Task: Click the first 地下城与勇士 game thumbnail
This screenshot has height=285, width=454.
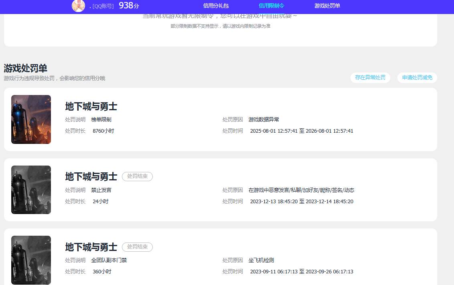Action: (x=31, y=119)
